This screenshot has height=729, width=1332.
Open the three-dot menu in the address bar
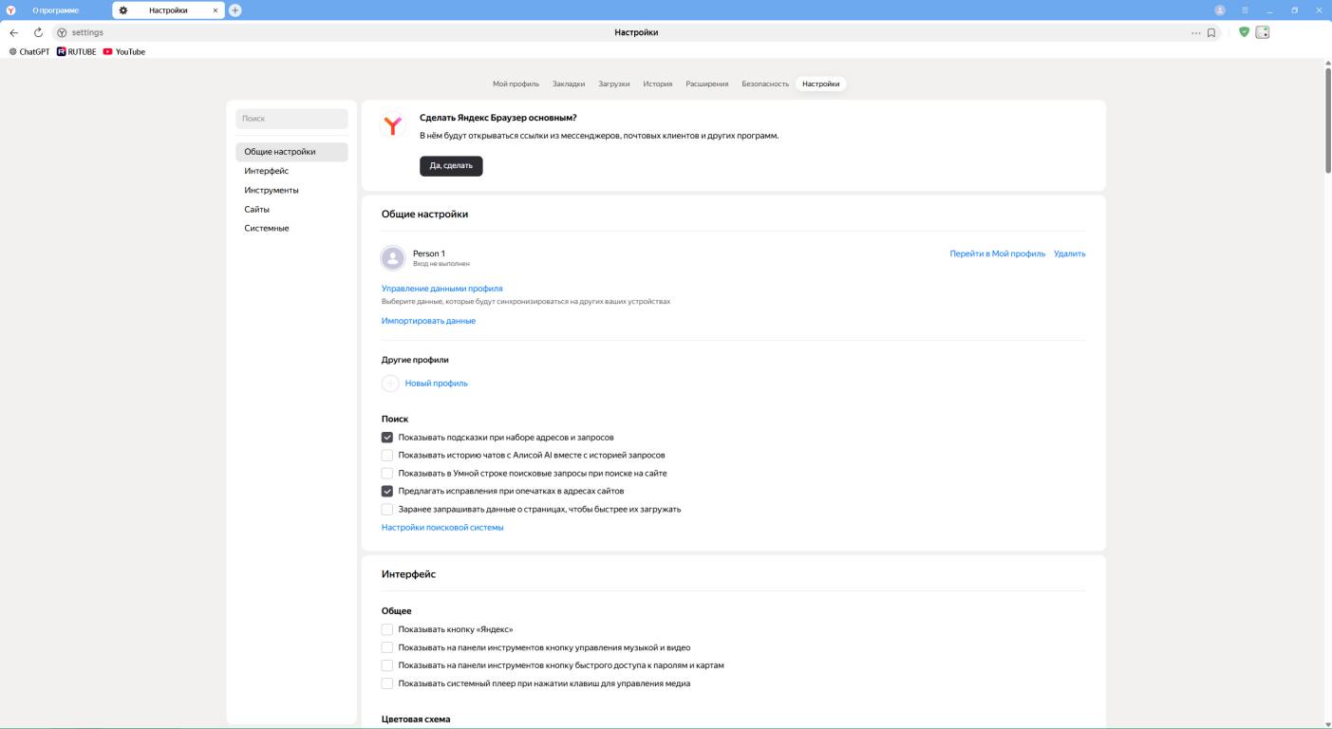pos(1196,32)
